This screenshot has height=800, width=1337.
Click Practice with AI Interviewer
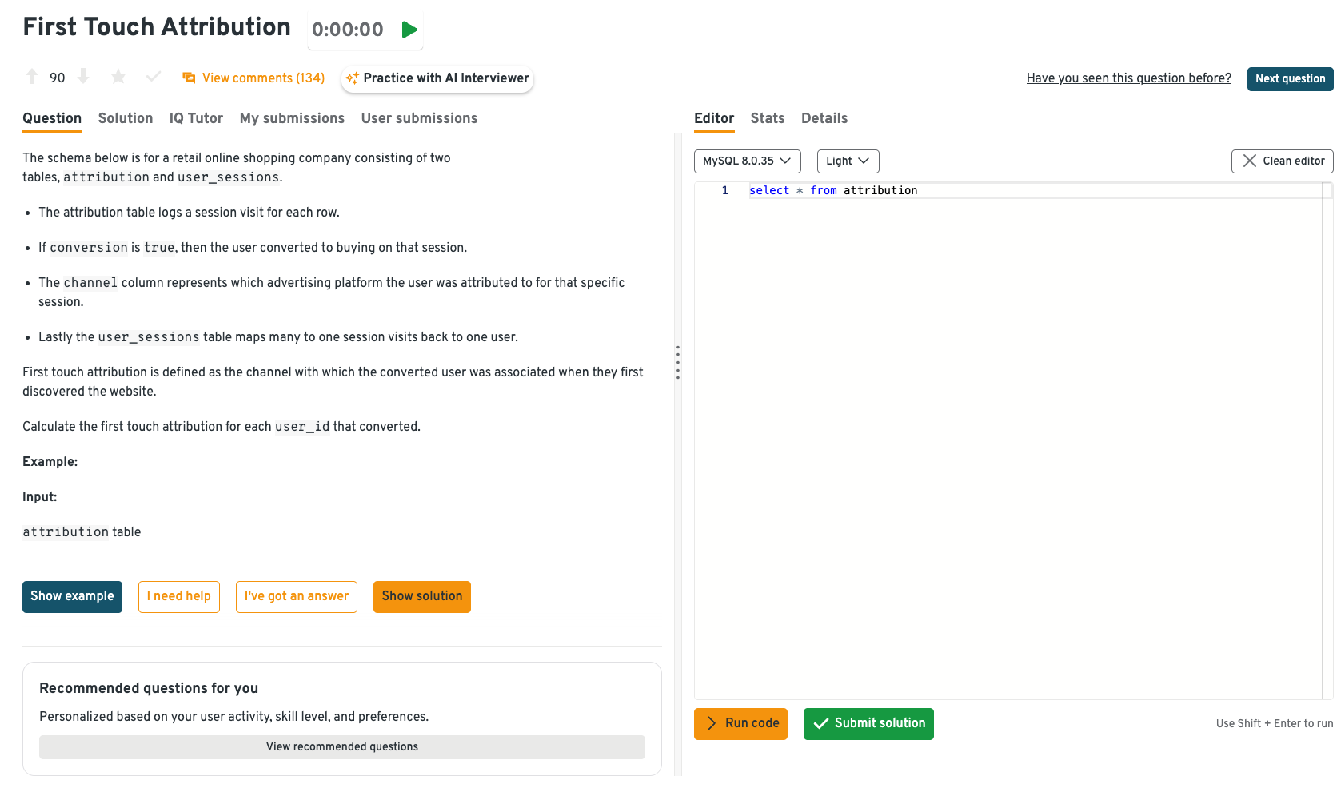[437, 78]
